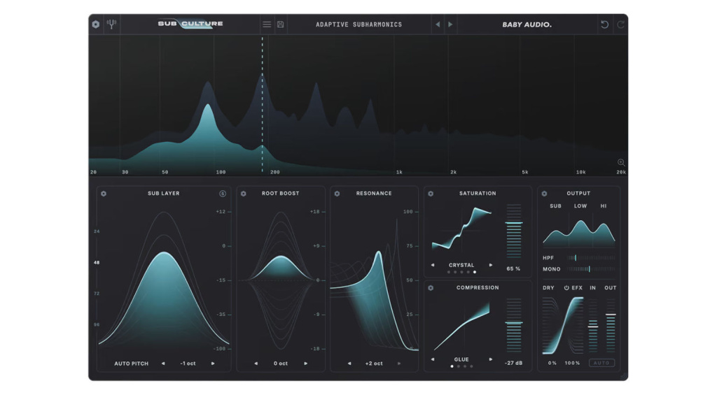
Task: Select the third saturation mode dot
Action: coord(462,272)
